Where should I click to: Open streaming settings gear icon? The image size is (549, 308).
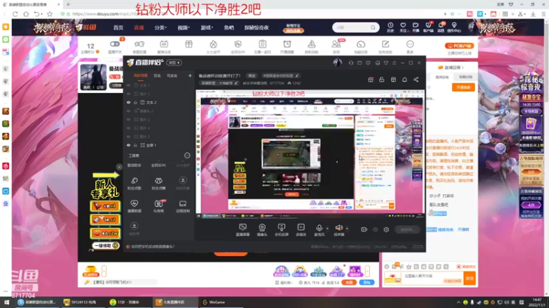coord(386,229)
